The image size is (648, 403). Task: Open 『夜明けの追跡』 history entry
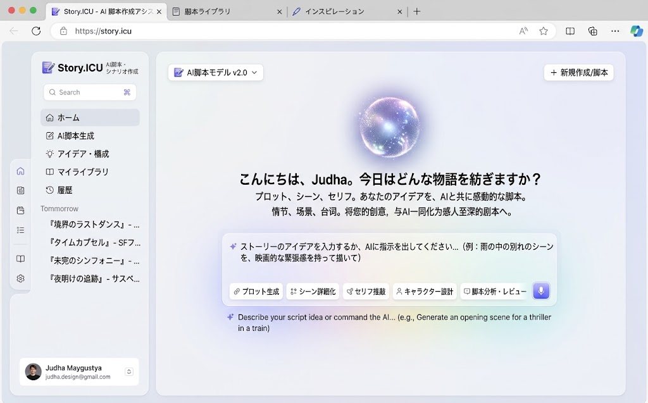94,278
